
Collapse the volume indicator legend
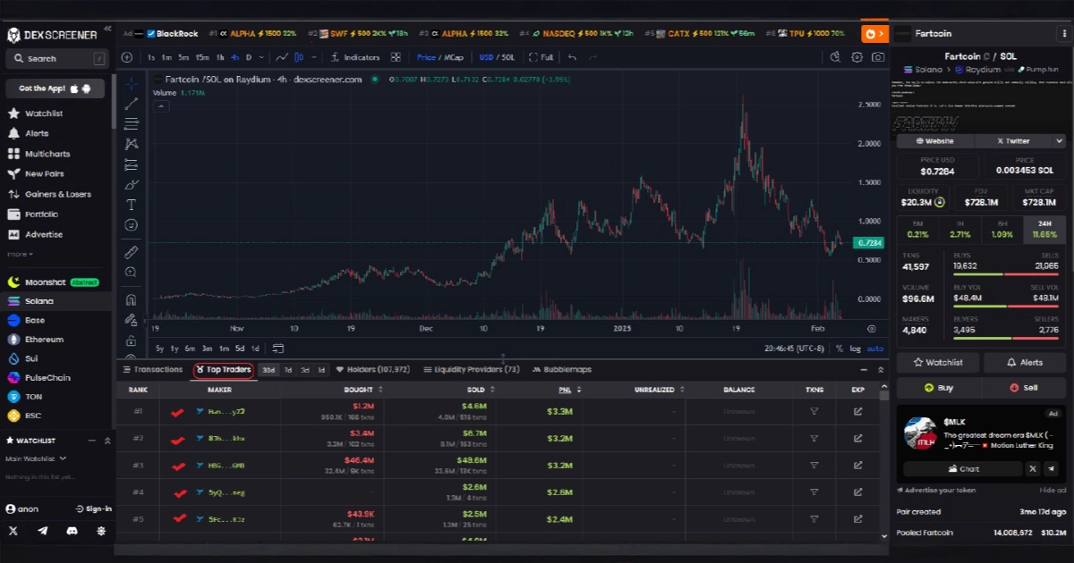click(x=162, y=105)
